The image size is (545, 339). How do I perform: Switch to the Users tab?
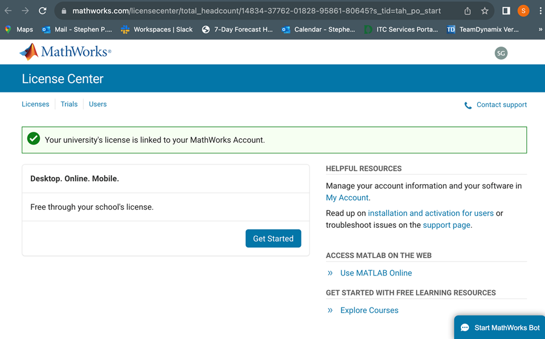(97, 104)
